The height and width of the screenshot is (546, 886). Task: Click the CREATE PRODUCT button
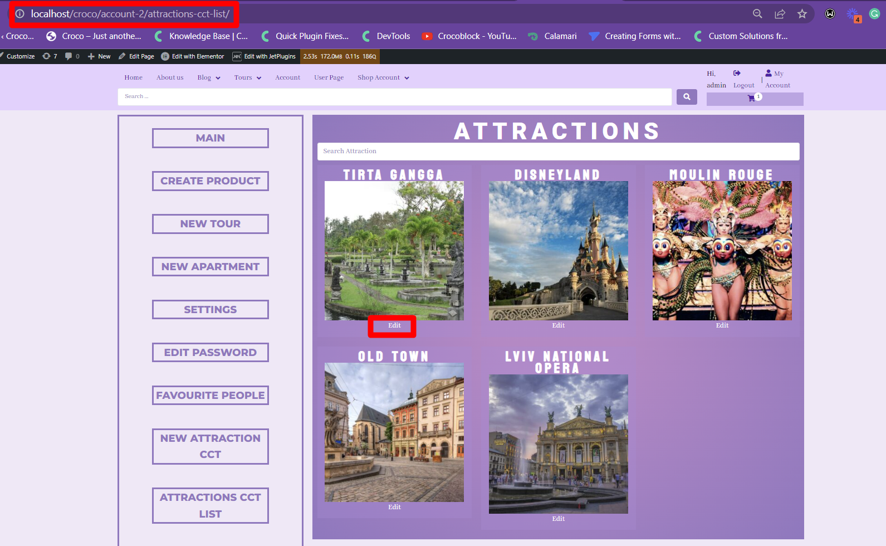tap(211, 181)
